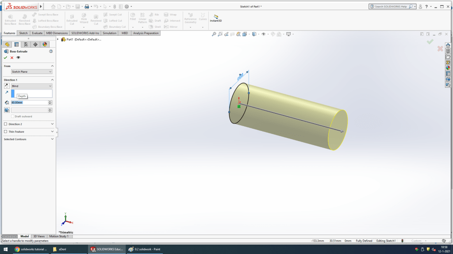Click the Print icon in the top toolbar

pyautogui.click(x=87, y=7)
